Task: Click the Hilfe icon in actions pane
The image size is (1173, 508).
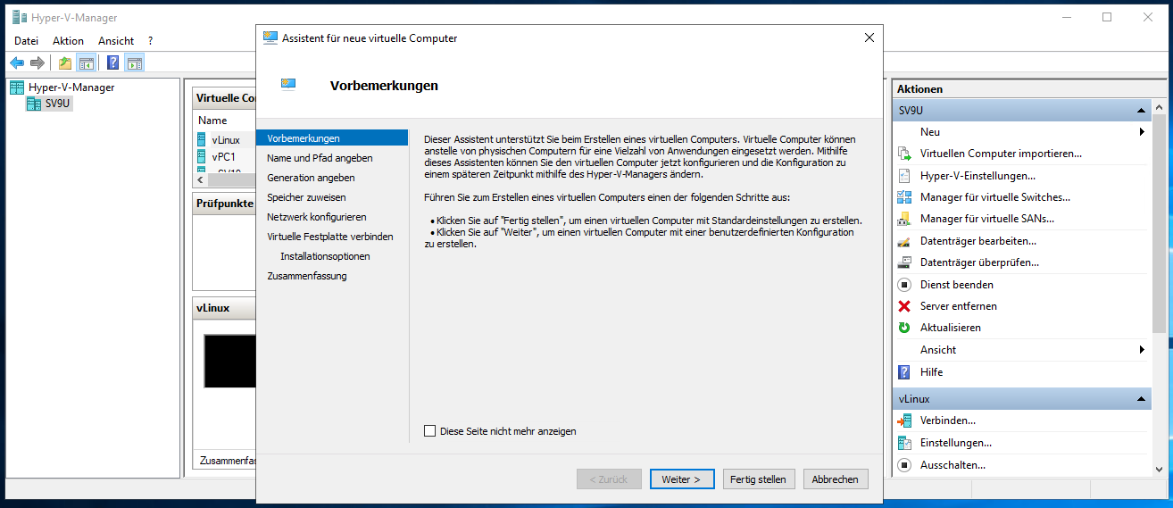Action: pos(904,372)
